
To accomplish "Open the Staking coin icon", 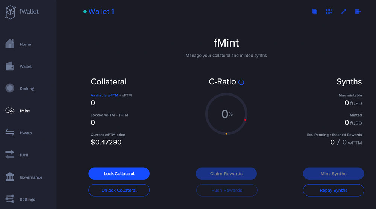I will (10, 88).
